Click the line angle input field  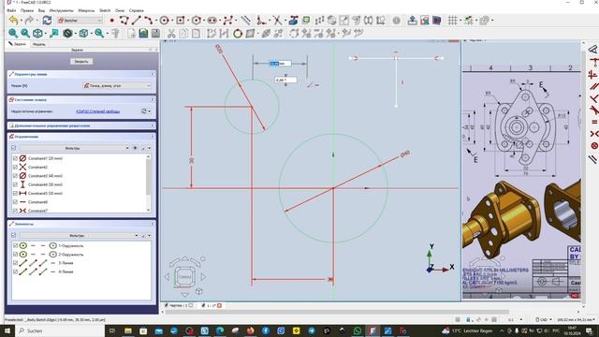(285, 80)
